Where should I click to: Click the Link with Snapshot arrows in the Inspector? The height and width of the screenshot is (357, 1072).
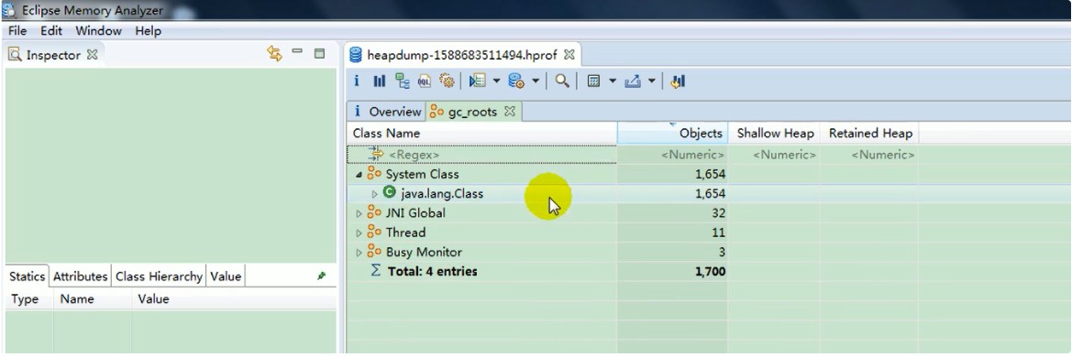(275, 54)
